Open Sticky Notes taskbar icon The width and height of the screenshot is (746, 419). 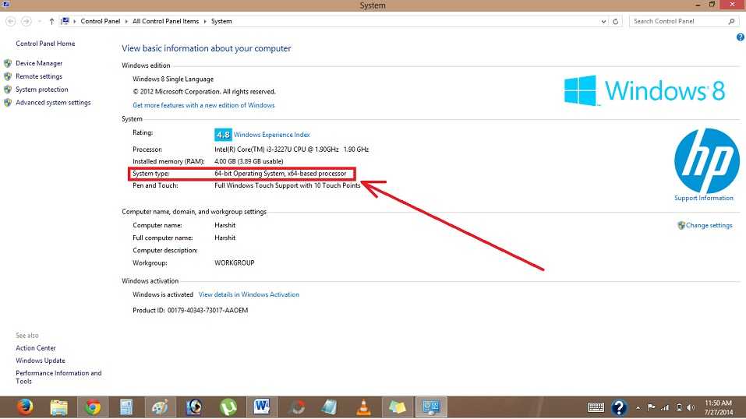[397, 407]
